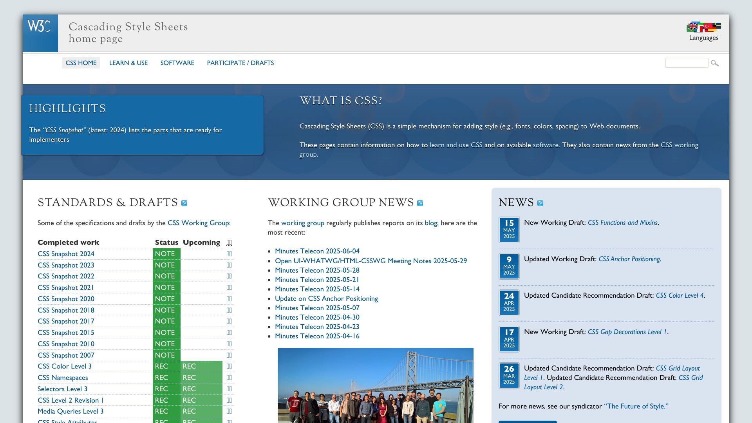752x423 pixels.
Task: Click the icon in CSS Level 2 Revision 1 row
Action: (x=229, y=400)
